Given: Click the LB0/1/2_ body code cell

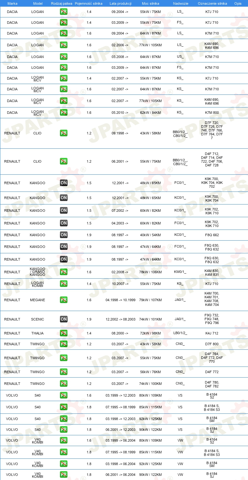Looking at the screenshot, I should 180,333.
